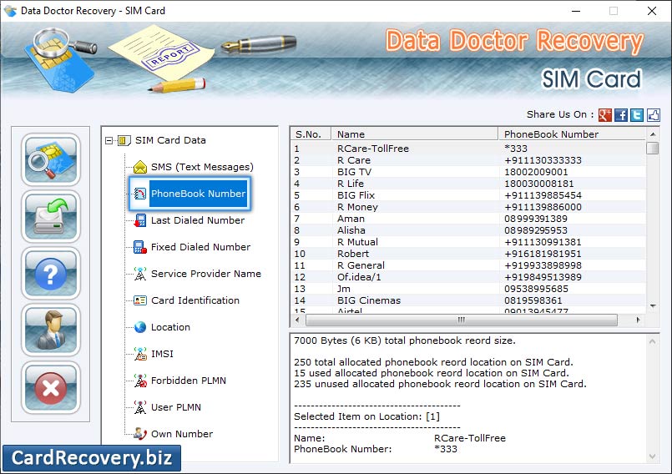Select the Of.idea/1 contact row

[468, 277]
